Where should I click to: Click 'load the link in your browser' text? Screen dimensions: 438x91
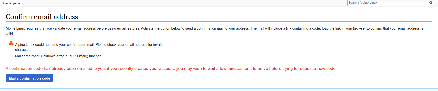click(344, 28)
